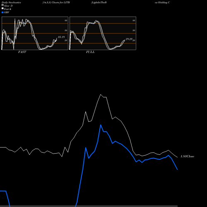207x207 pixels.
Task: Click the '(14,3,3) Charts for LITB' heading
Action: click(56, 2)
